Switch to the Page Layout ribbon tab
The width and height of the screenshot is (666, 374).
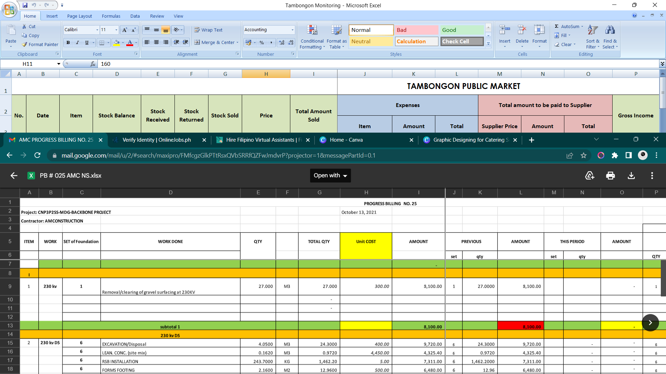click(x=79, y=16)
